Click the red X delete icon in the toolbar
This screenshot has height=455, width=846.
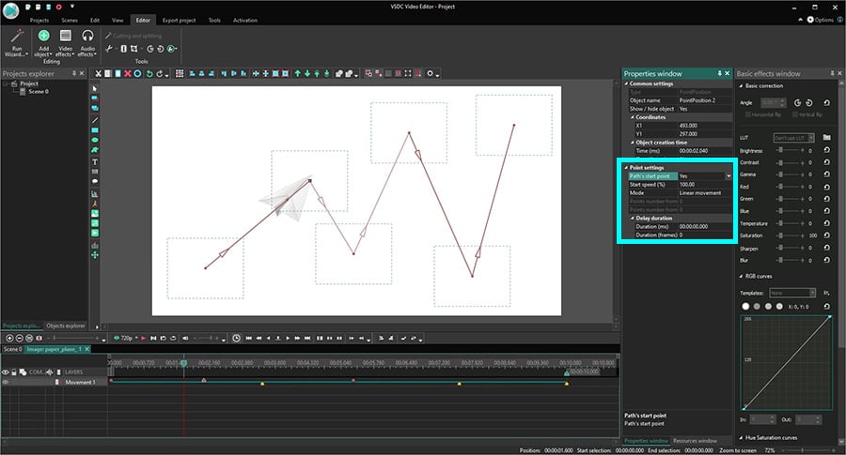click(127, 74)
